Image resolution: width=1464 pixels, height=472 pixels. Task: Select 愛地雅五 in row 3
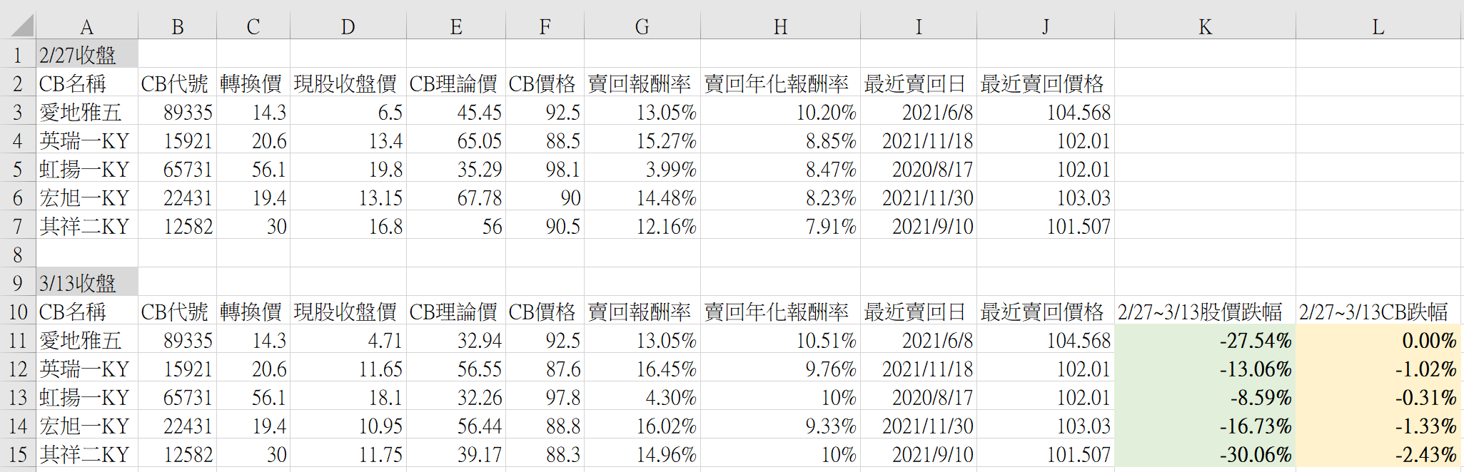pyautogui.click(x=86, y=112)
